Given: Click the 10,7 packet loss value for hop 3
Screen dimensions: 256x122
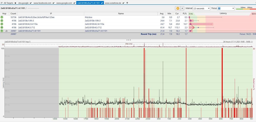Looking at the screenshot, I should (185, 24).
